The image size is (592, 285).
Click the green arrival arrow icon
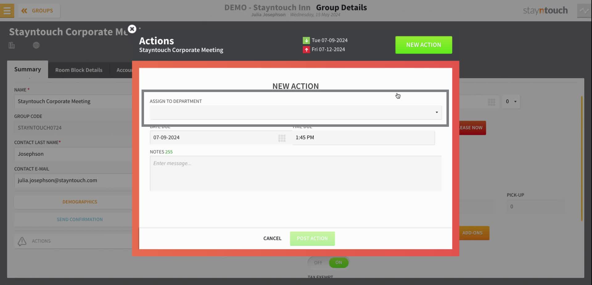[x=306, y=40]
